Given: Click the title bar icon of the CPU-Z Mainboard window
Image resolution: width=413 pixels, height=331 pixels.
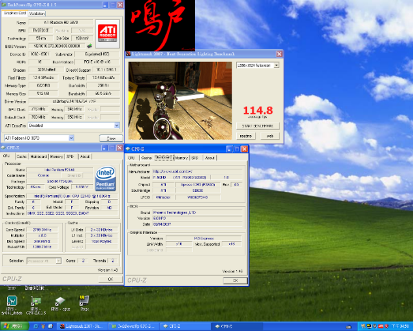Looking at the screenshot, I should (128, 149).
